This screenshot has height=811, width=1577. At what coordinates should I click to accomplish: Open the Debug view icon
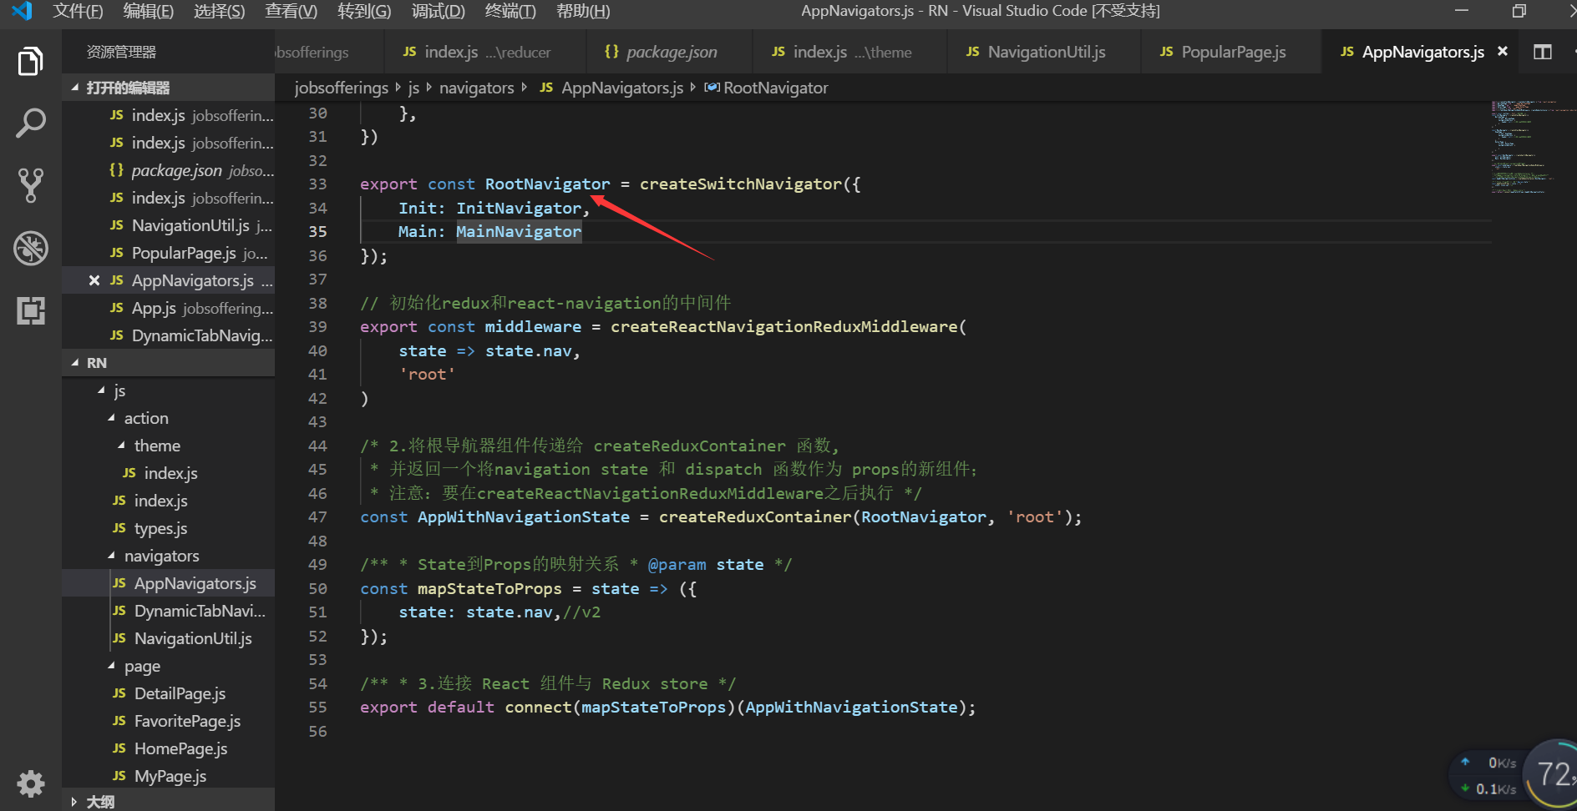[x=31, y=249]
